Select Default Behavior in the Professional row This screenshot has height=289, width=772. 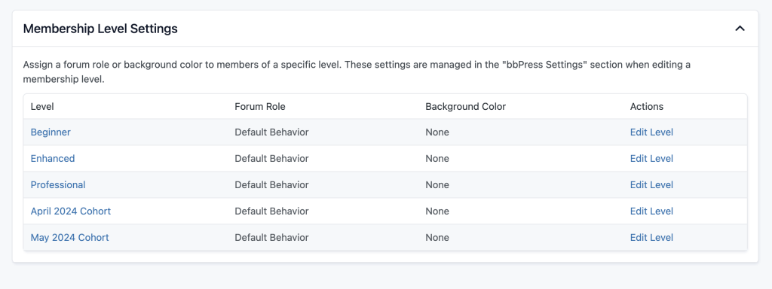tap(271, 185)
